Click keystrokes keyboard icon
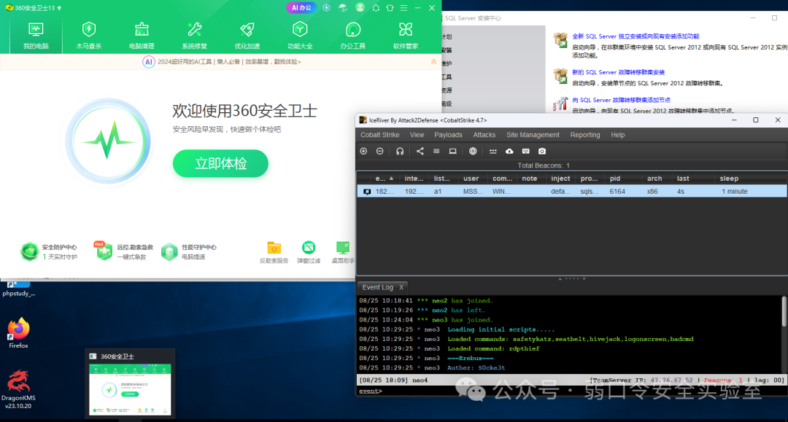The width and height of the screenshot is (788, 422). pos(525,151)
